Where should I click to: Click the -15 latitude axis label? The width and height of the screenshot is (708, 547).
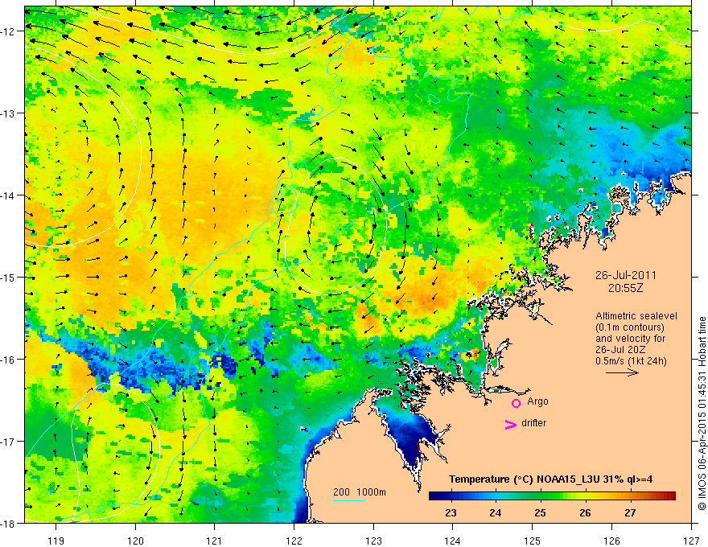click(9, 277)
